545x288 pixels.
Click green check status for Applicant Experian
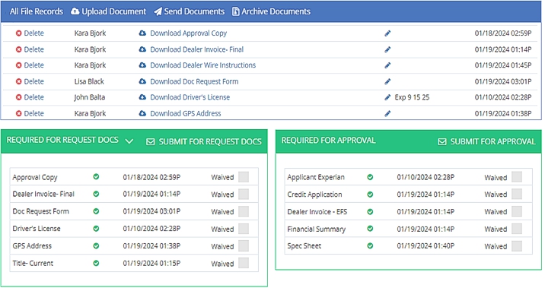coord(371,177)
